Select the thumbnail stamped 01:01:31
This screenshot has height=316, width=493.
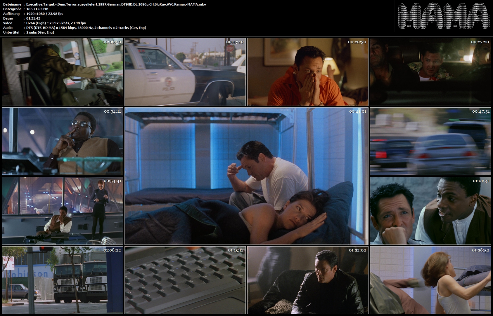coord(430,211)
